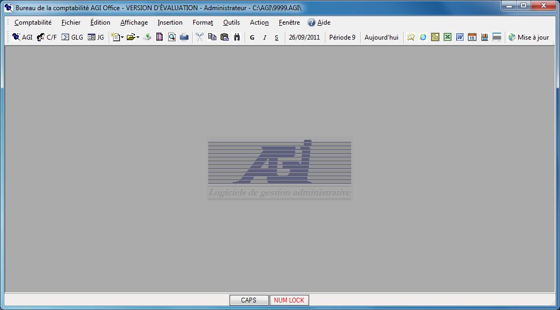
Task: Open the Format menu
Action: click(x=203, y=22)
